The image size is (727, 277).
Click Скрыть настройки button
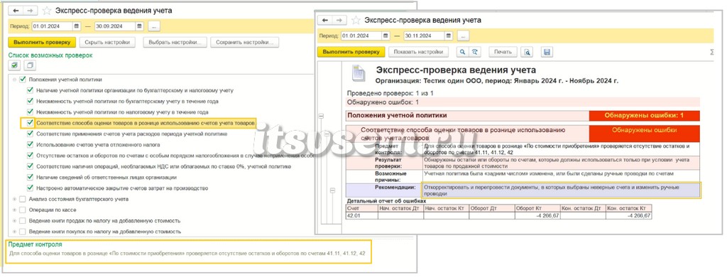tap(107, 42)
